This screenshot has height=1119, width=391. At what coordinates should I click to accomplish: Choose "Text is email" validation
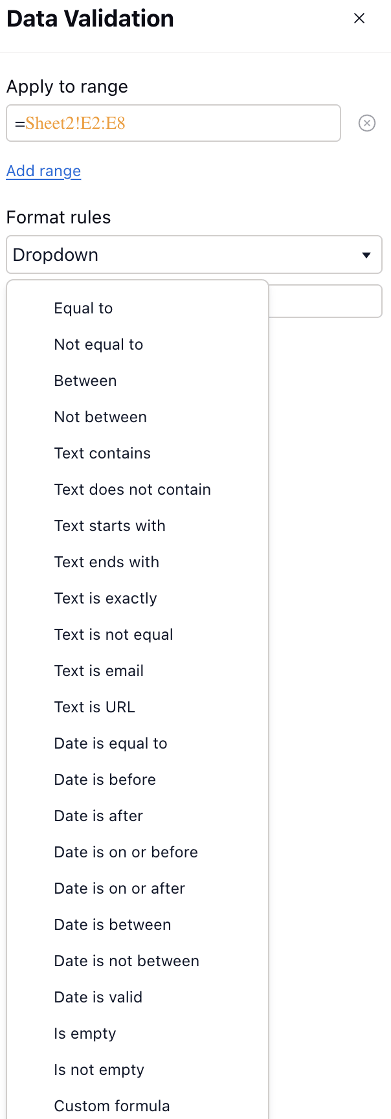point(98,670)
